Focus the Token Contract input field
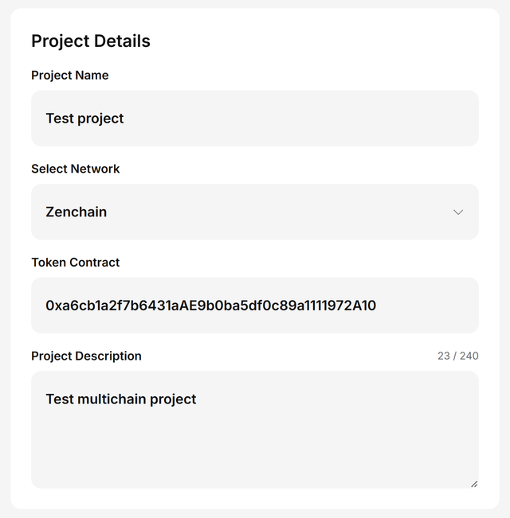The height and width of the screenshot is (518, 510). [255, 306]
